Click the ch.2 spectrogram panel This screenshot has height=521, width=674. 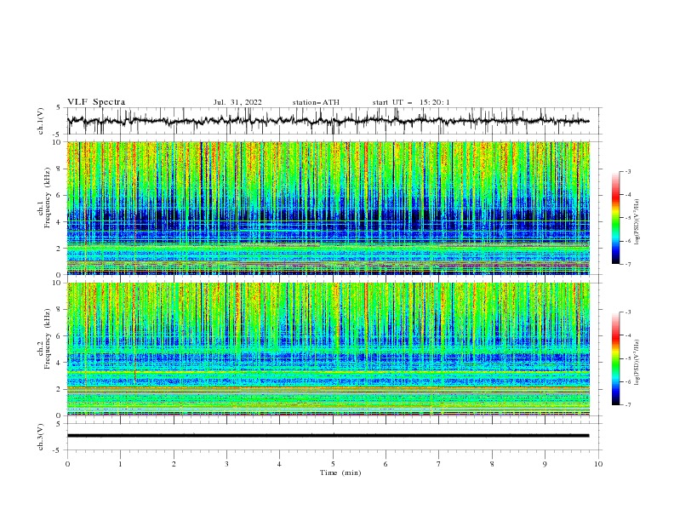click(328, 349)
